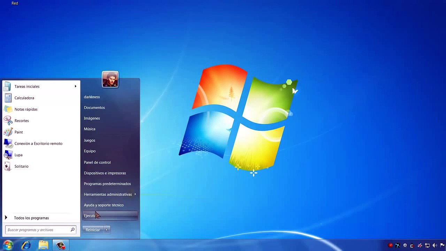Click the user account picture
The width and height of the screenshot is (446, 251).
(x=110, y=79)
